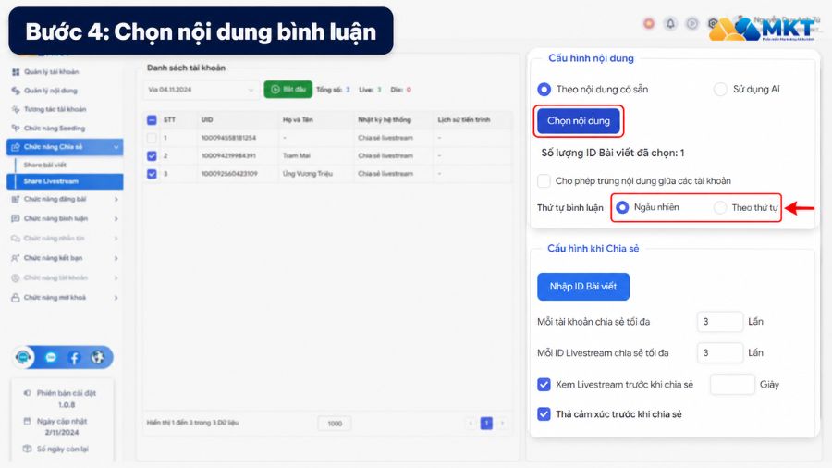Toggle the select-all checkbox in table header

tap(152, 120)
